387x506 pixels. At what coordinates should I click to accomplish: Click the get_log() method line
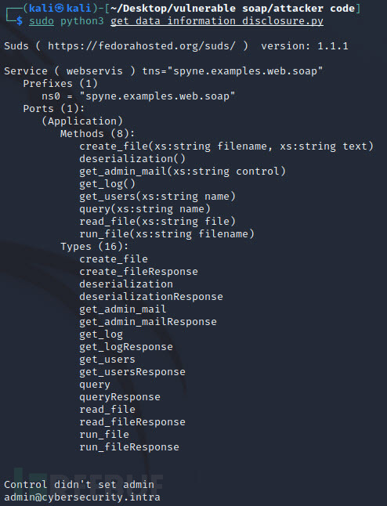click(107, 184)
